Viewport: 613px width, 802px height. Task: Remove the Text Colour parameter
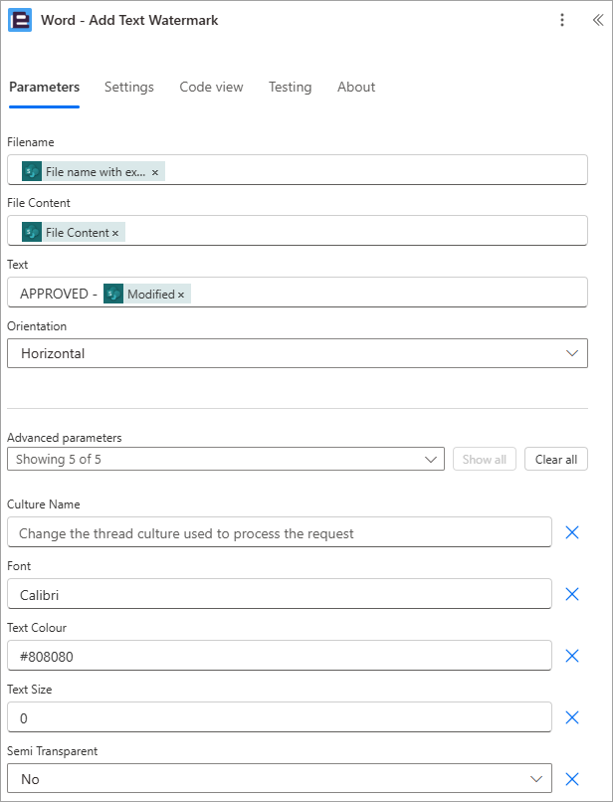[x=572, y=656]
